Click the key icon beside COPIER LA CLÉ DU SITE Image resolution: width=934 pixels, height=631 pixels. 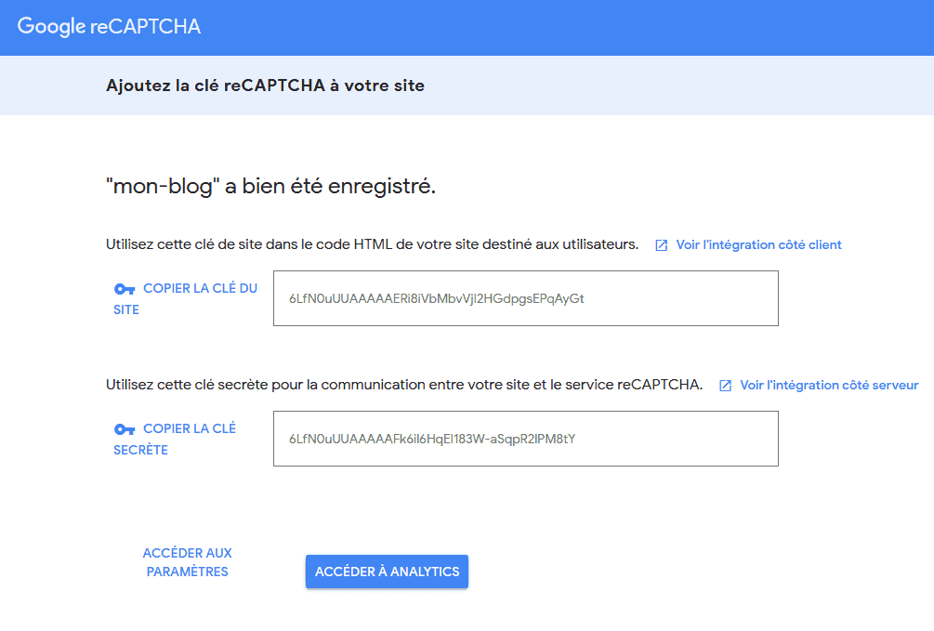[125, 289]
